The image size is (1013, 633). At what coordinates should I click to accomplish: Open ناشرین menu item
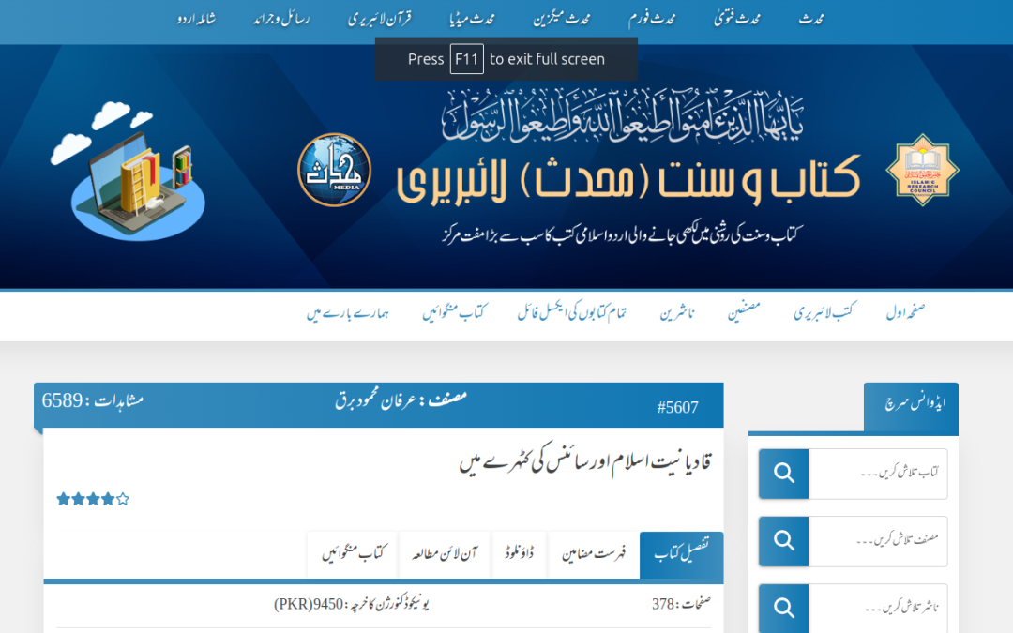[677, 313]
